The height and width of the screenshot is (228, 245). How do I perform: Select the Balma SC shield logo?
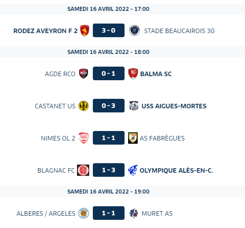tap(133, 73)
